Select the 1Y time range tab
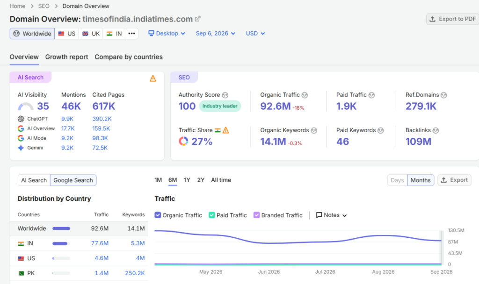 [187, 180]
